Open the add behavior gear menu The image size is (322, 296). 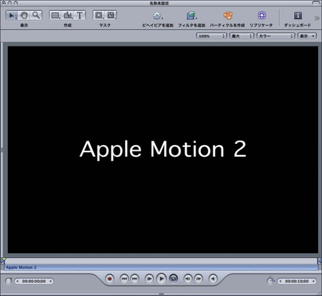click(x=157, y=15)
